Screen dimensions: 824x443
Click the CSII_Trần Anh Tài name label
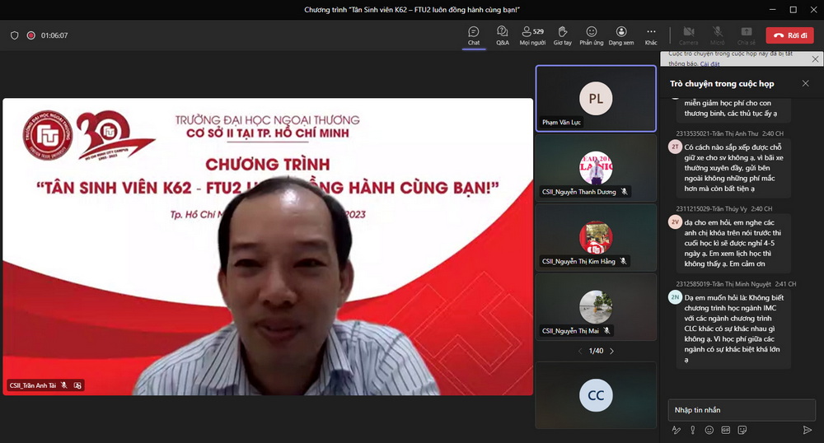(x=33, y=385)
